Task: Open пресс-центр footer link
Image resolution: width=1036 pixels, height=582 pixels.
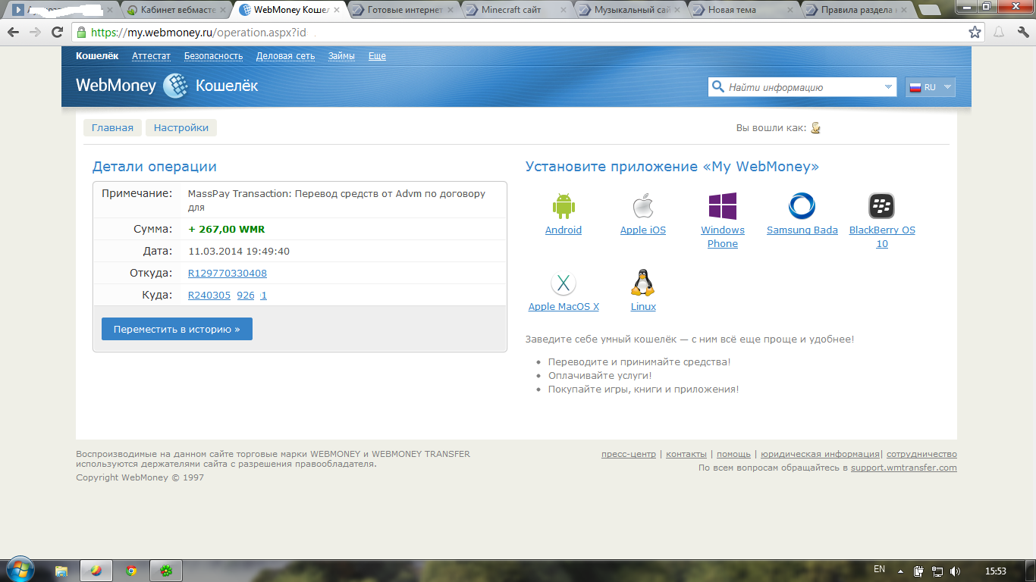Action: pos(629,454)
